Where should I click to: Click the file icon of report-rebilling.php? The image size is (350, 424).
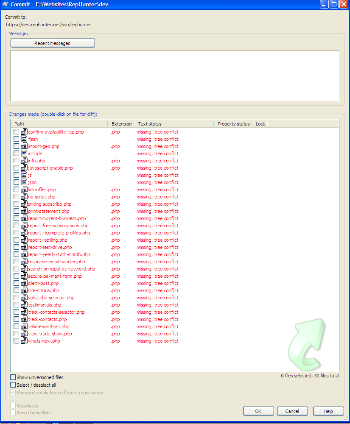24,240
